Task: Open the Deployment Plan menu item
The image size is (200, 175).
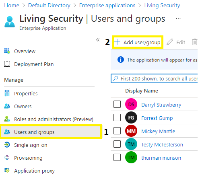Action: [34, 64]
